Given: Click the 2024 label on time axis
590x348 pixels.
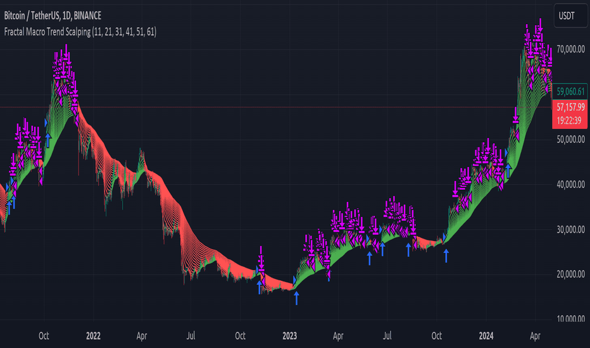Looking at the screenshot, I should [x=486, y=335].
